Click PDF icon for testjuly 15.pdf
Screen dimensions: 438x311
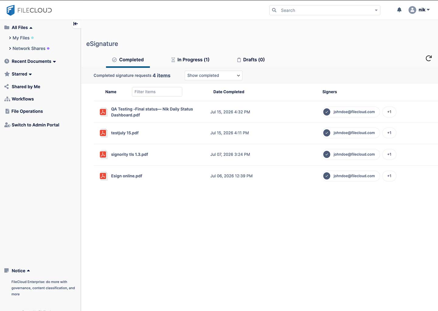pos(103,133)
